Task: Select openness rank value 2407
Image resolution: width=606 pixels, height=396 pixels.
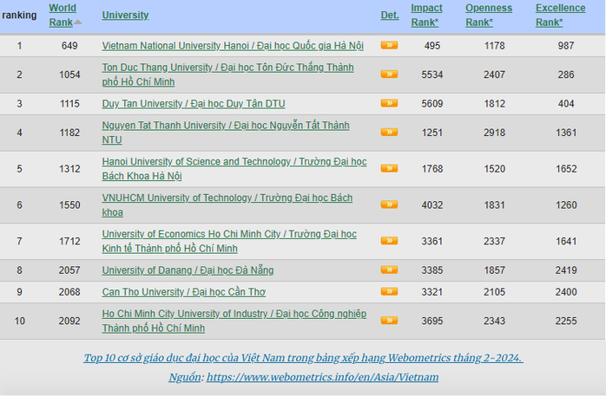Action: [494, 75]
